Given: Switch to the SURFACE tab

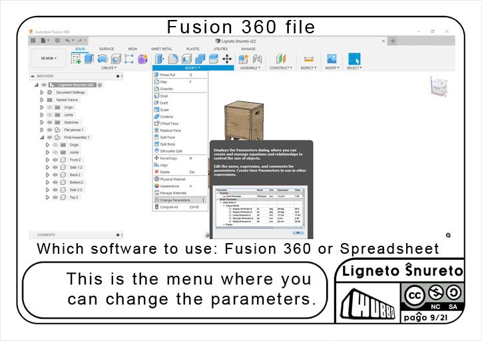Looking at the screenshot, I should (x=107, y=49).
